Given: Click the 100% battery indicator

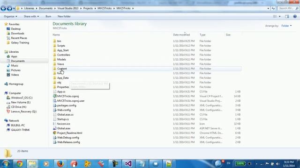Looking at the screenshot, I should click(240, 164).
